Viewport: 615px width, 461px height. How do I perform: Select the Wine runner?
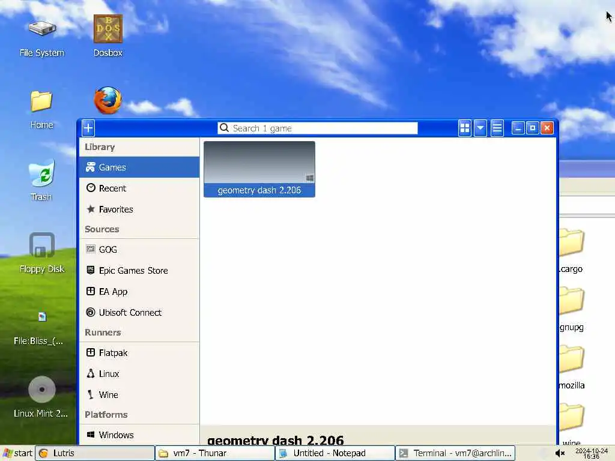coord(139,395)
